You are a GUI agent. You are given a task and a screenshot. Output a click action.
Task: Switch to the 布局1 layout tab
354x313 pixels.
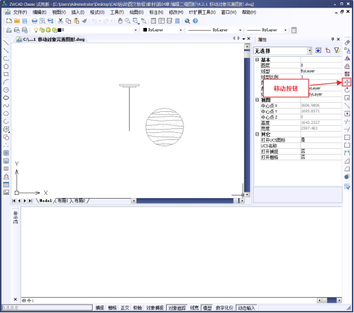(63, 201)
